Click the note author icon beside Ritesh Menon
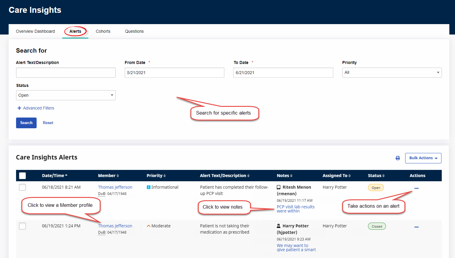455x258 pixels. (x=279, y=187)
